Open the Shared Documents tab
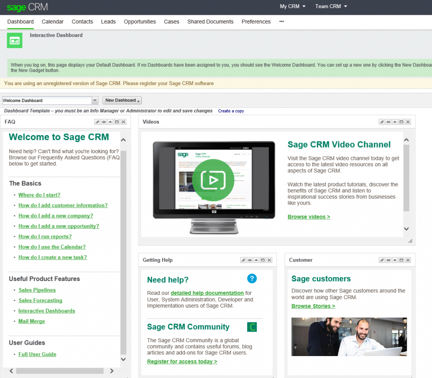432x378 pixels. pyautogui.click(x=210, y=22)
